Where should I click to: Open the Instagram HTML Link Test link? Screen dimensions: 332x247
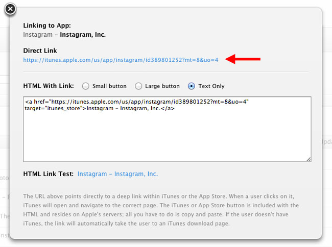pyautogui.click(x=117, y=174)
